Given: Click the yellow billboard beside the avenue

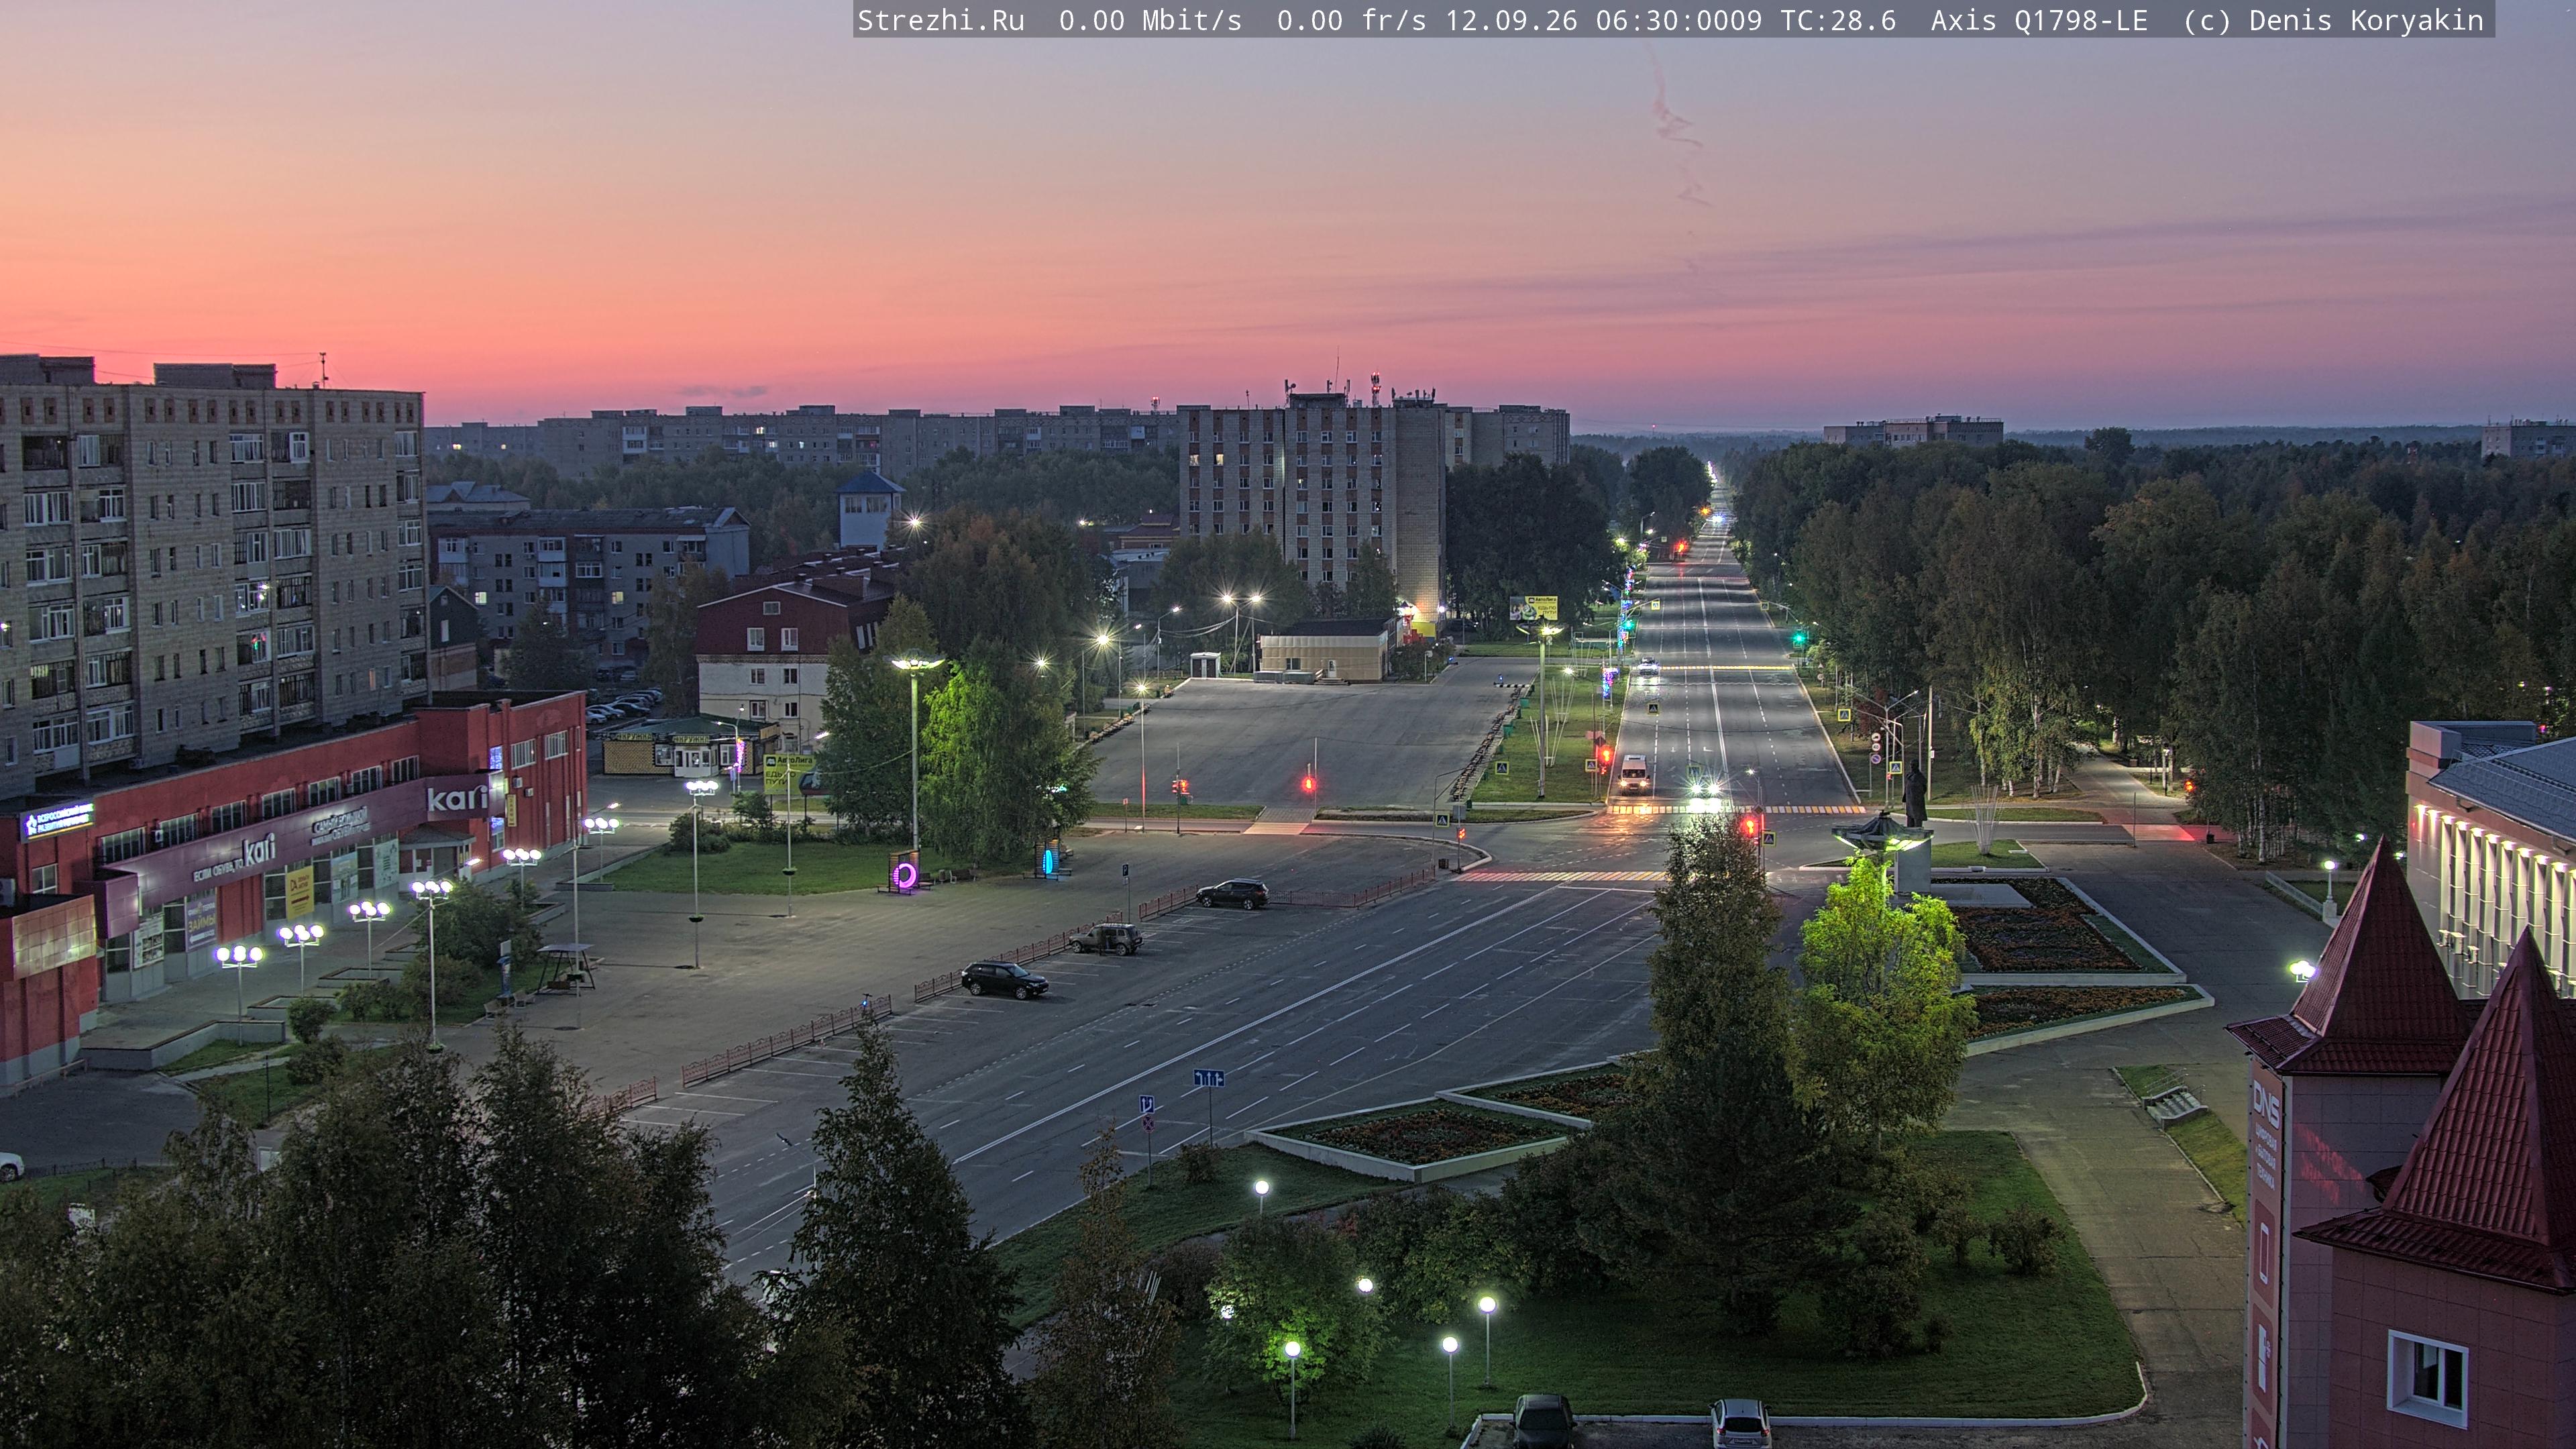Looking at the screenshot, I should click(1534, 607).
